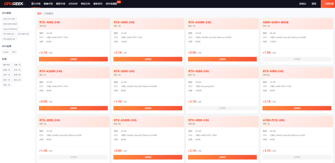Click the GPUGEEK logo
The height and width of the screenshot is (163, 335).
[x=14, y=4]
